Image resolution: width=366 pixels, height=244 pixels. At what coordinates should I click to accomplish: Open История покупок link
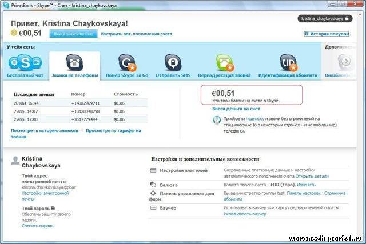[x=327, y=34]
